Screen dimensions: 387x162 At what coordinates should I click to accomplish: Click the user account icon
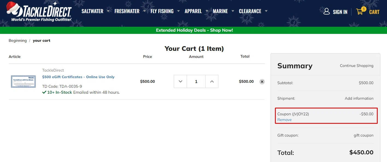327,11
